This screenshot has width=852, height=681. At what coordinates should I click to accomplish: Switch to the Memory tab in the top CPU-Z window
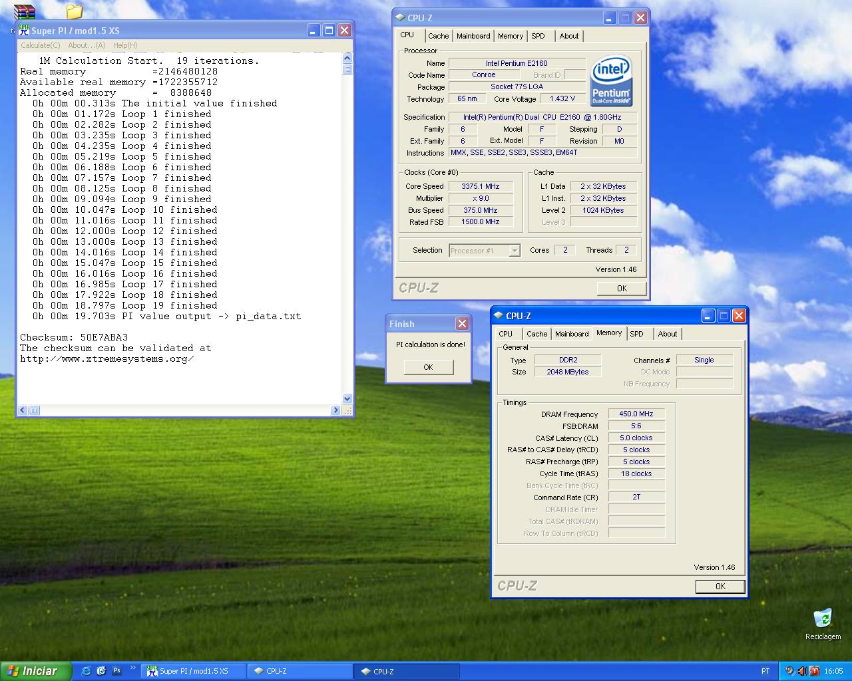(x=511, y=36)
